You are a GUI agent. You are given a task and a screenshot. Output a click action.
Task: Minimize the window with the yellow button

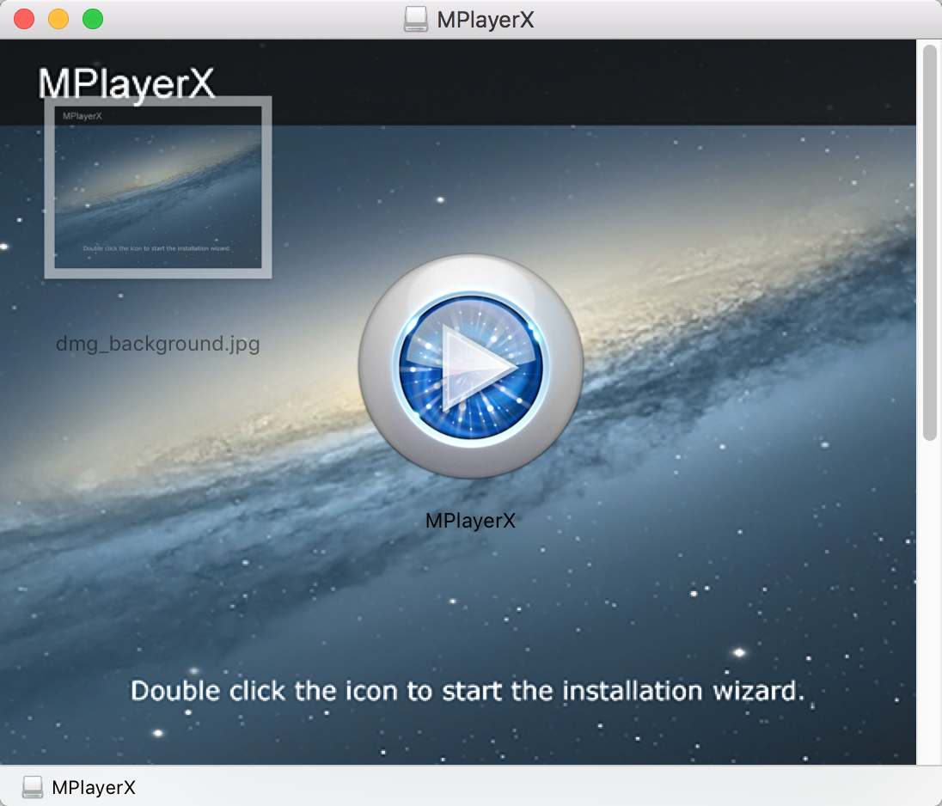tap(58, 19)
